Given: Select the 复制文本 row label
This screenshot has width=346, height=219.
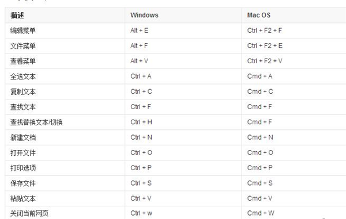Looking at the screenshot, I should [23, 91].
